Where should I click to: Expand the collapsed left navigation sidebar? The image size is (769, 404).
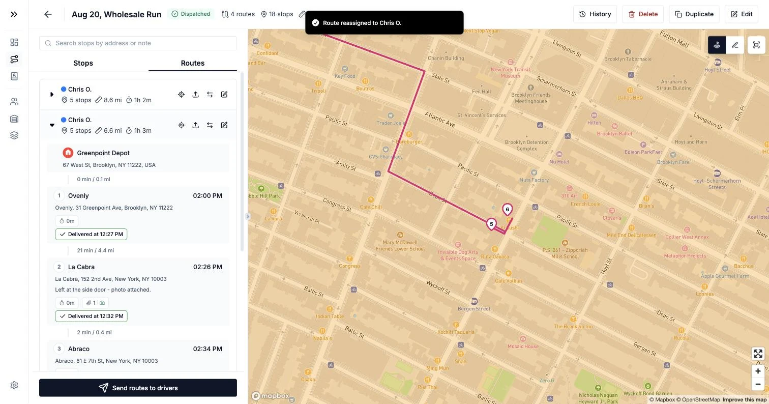pos(14,14)
